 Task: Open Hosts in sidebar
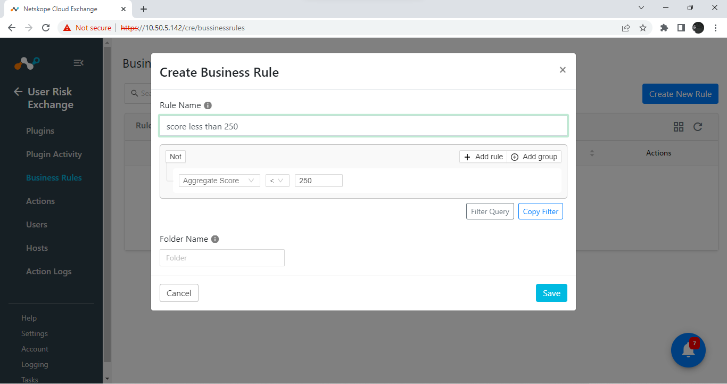(37, 248)
